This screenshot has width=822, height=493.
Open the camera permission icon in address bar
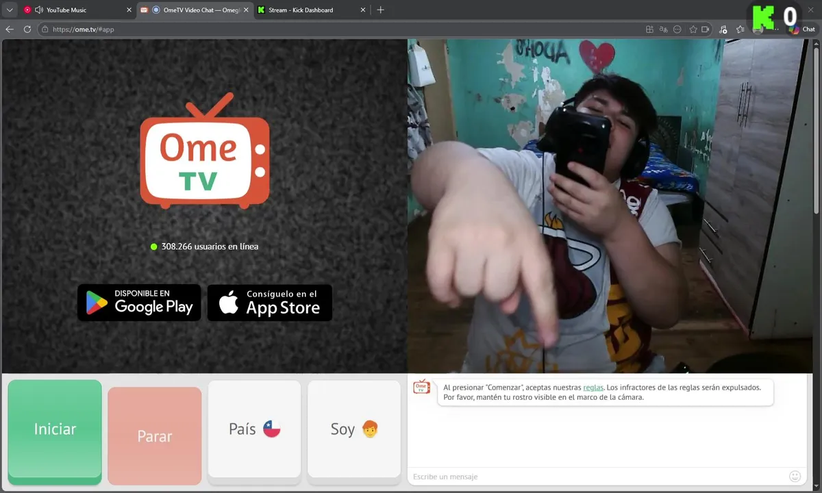pos(706,29)
